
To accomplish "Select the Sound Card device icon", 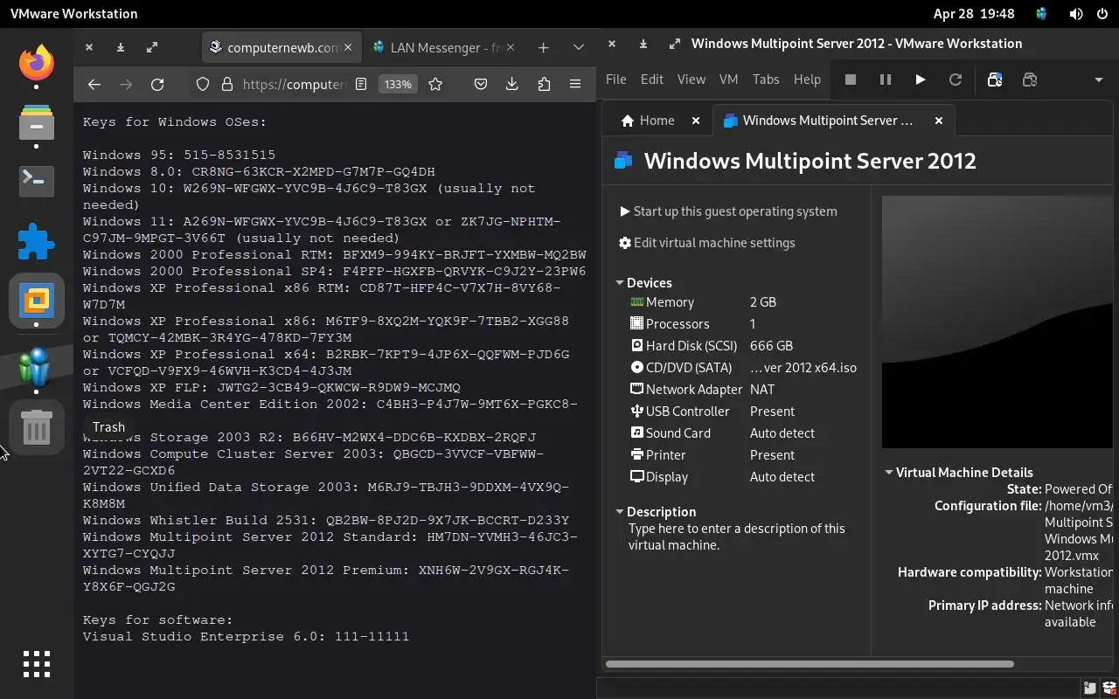I will [x=637, y=433].
